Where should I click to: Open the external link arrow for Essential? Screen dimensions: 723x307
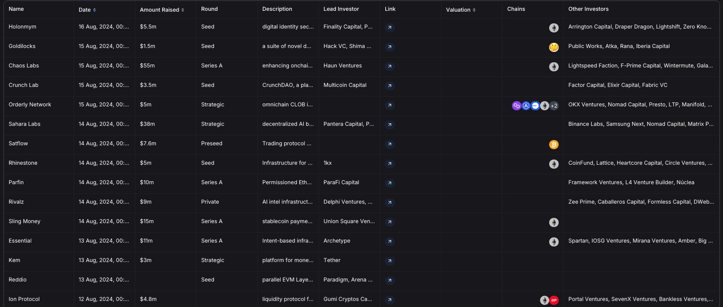390,241
